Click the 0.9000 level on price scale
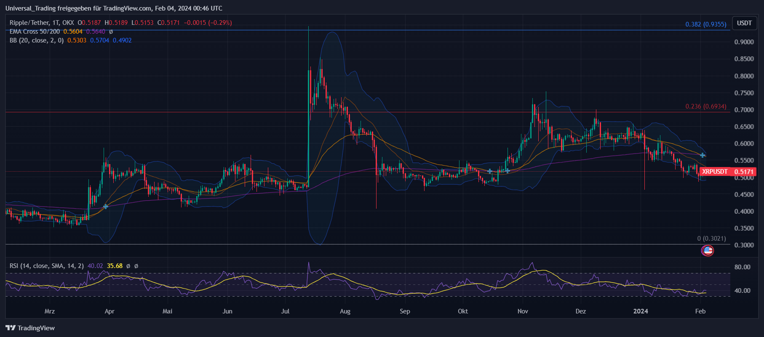 744,42
